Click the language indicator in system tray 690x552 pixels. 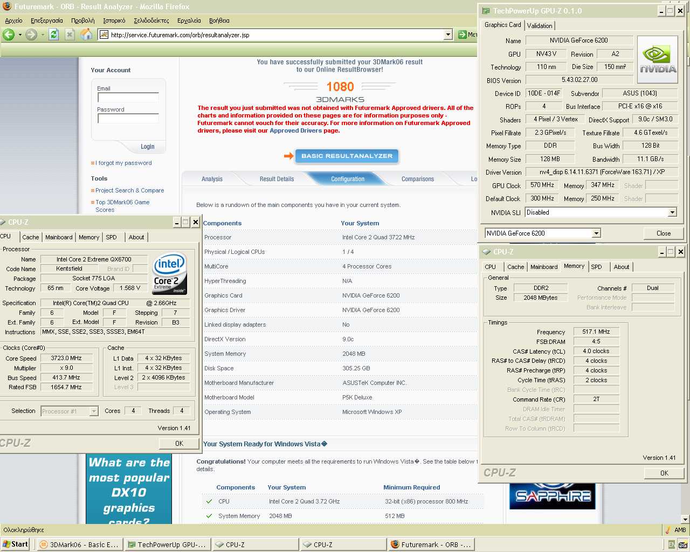[671, 544]
